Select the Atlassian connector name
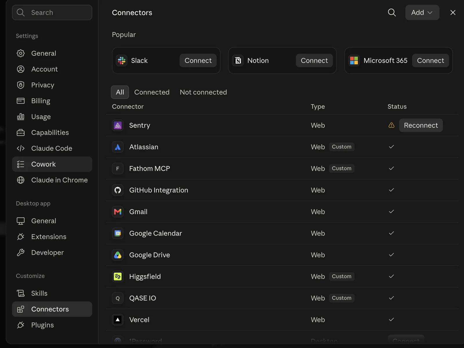This screenshot has height=348, width=464. point(144,147)
